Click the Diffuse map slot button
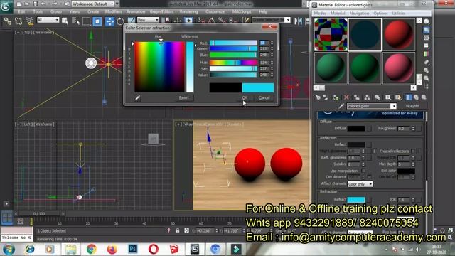The width and height of the screenshot is (455, 256). [369, 128]
